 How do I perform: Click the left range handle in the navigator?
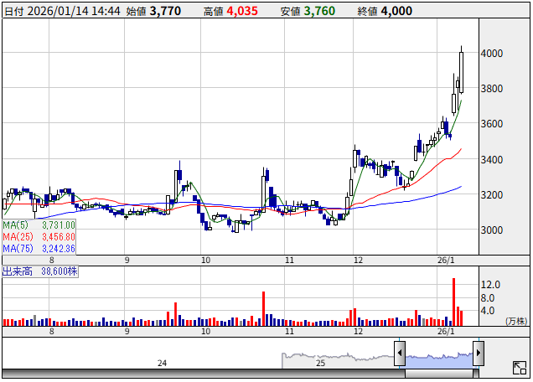click(401, 354)
